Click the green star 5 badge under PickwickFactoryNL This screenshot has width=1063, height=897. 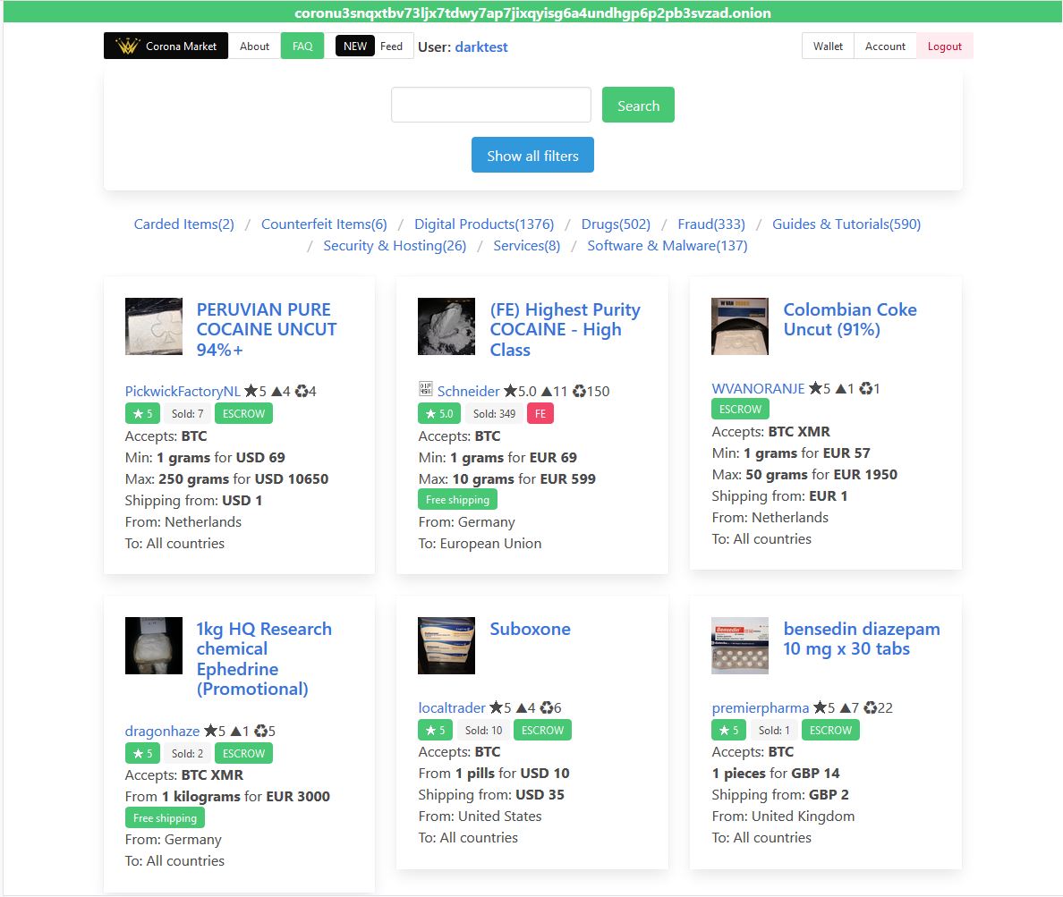click(142, 413)
